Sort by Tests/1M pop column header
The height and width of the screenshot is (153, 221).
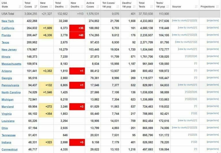coord(160,6)
